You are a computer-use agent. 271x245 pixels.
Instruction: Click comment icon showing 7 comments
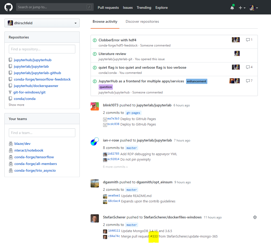(248, 81)
